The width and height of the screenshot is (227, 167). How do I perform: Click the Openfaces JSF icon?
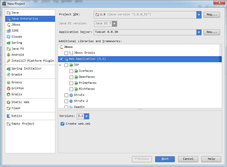pos(76,77)
